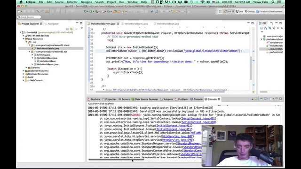Open the Markers view tab
301x169 pixels.
pos(94,99)
